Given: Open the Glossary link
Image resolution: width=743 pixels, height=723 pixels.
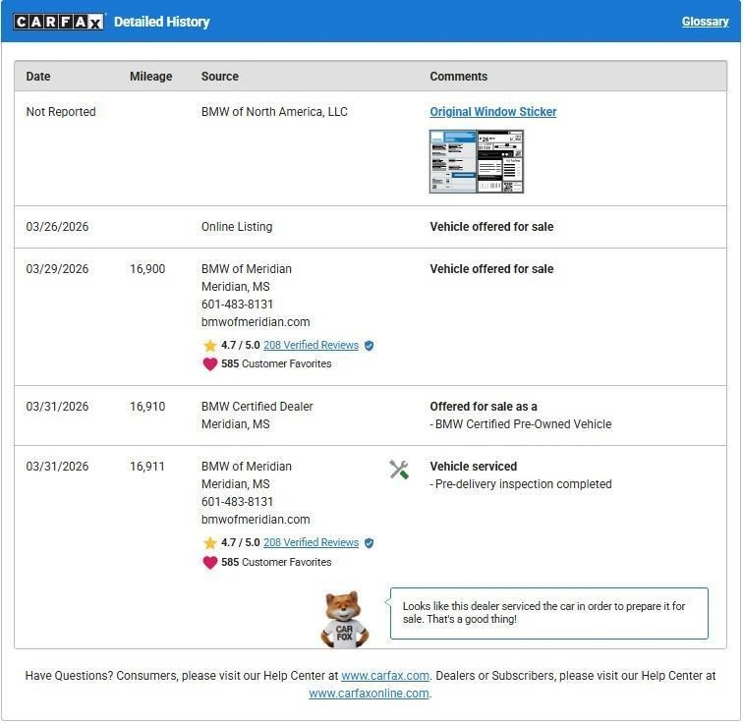Looking at the screenshot, I should [x=705, y=22].
